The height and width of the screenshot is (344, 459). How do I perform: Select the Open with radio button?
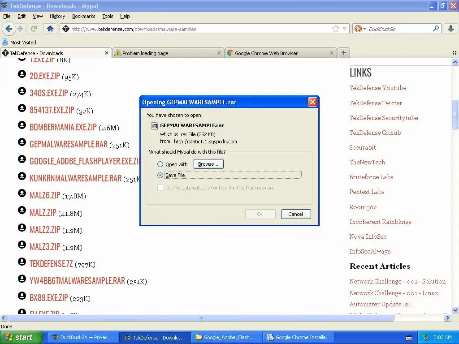(160, 164)
